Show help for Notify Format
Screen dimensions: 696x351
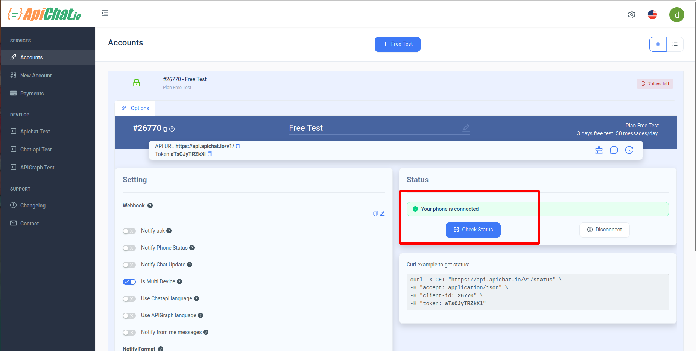161,349
